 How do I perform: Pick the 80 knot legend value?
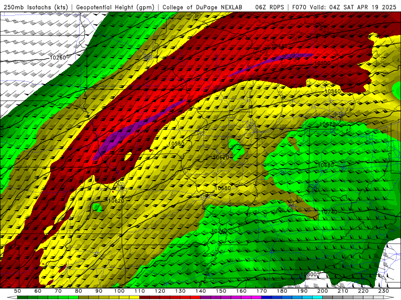click(79, 291)
